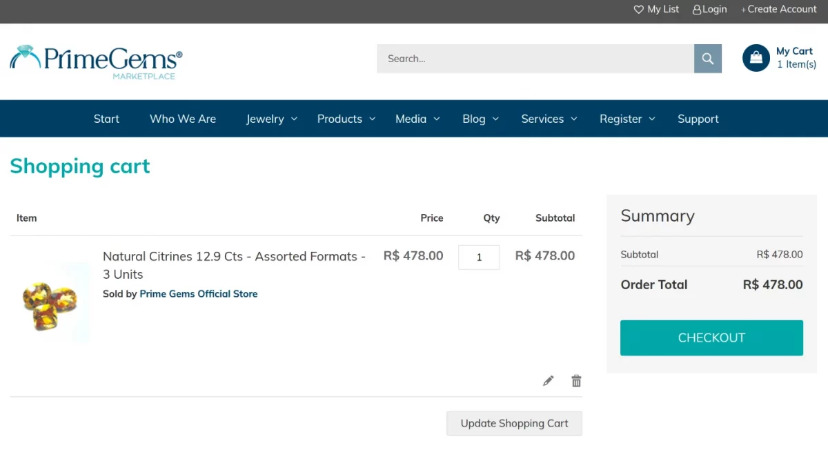Edit the citrine item with pencil icon

548,380
